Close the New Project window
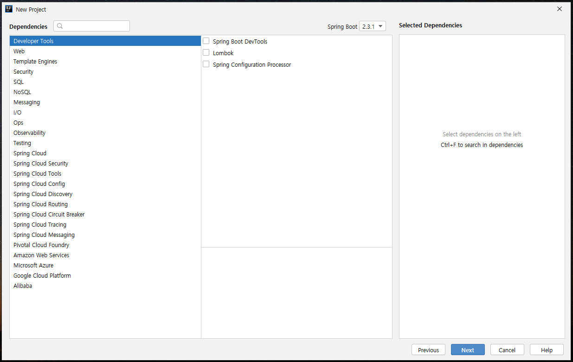 560,9
